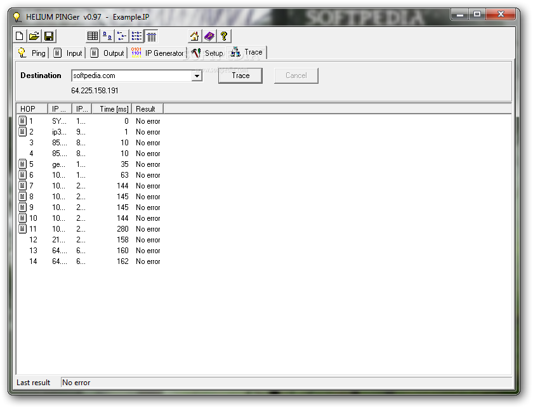Click the notepad icon on hop 2

click(x=22, y=131)
